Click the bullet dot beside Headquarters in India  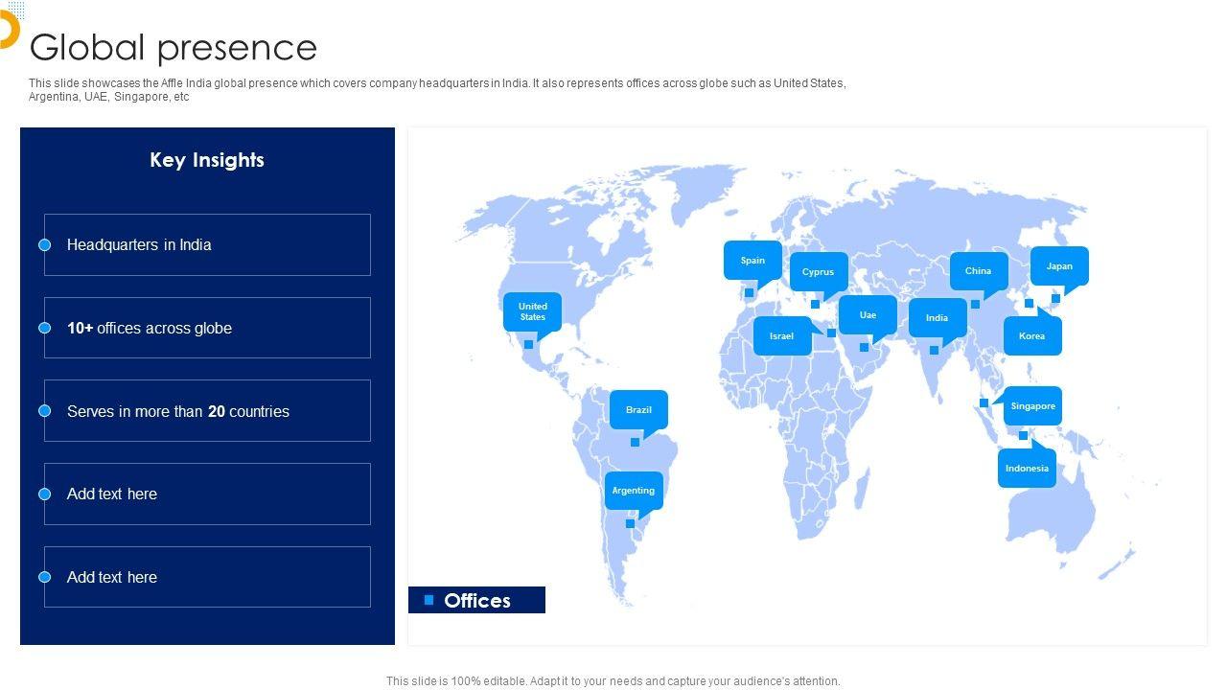tap(44, 245)
